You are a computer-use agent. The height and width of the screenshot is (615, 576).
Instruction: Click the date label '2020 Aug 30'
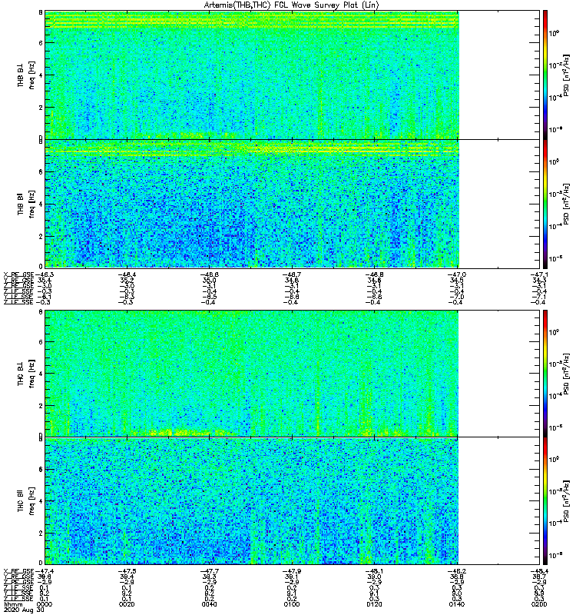24,610
